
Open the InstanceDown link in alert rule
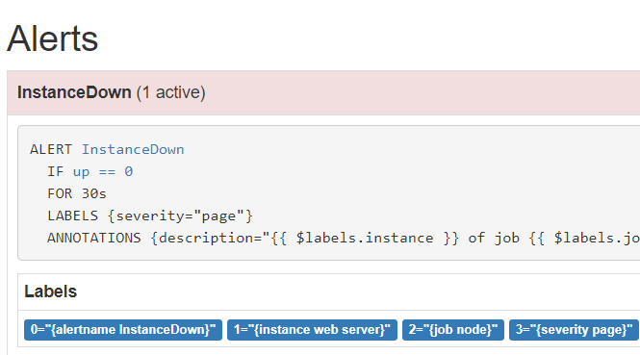click(x=133, y=149)
